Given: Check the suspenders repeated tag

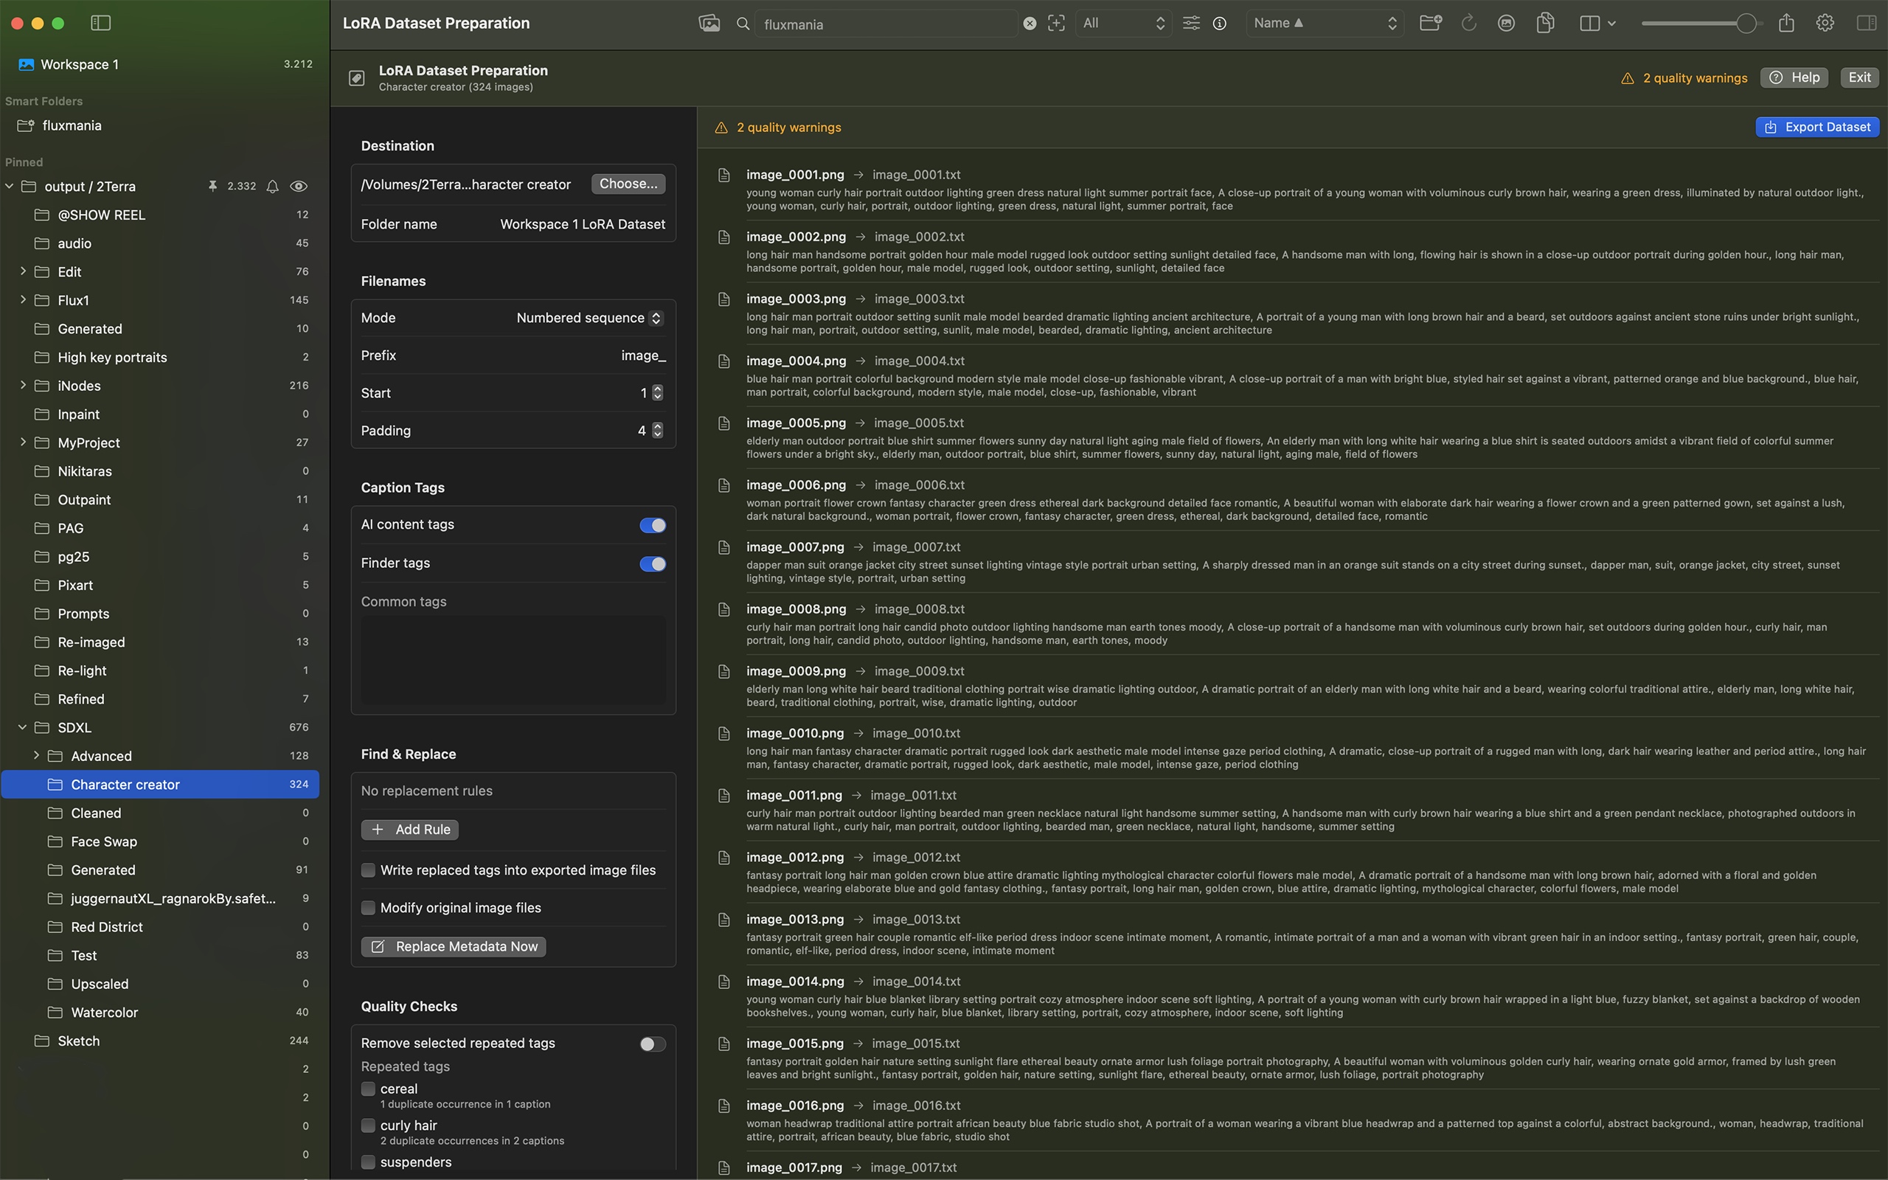Looking at the screenshot, I should pyautogui.click(x=368, y=1162).
